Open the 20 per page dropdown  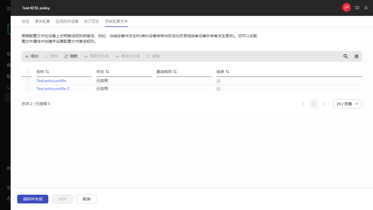(347, 104)
